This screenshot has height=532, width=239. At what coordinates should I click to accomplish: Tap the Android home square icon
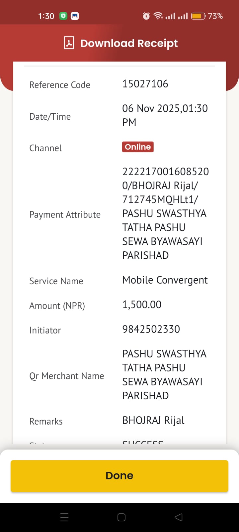pyautogui.click(x=121, y=517)
